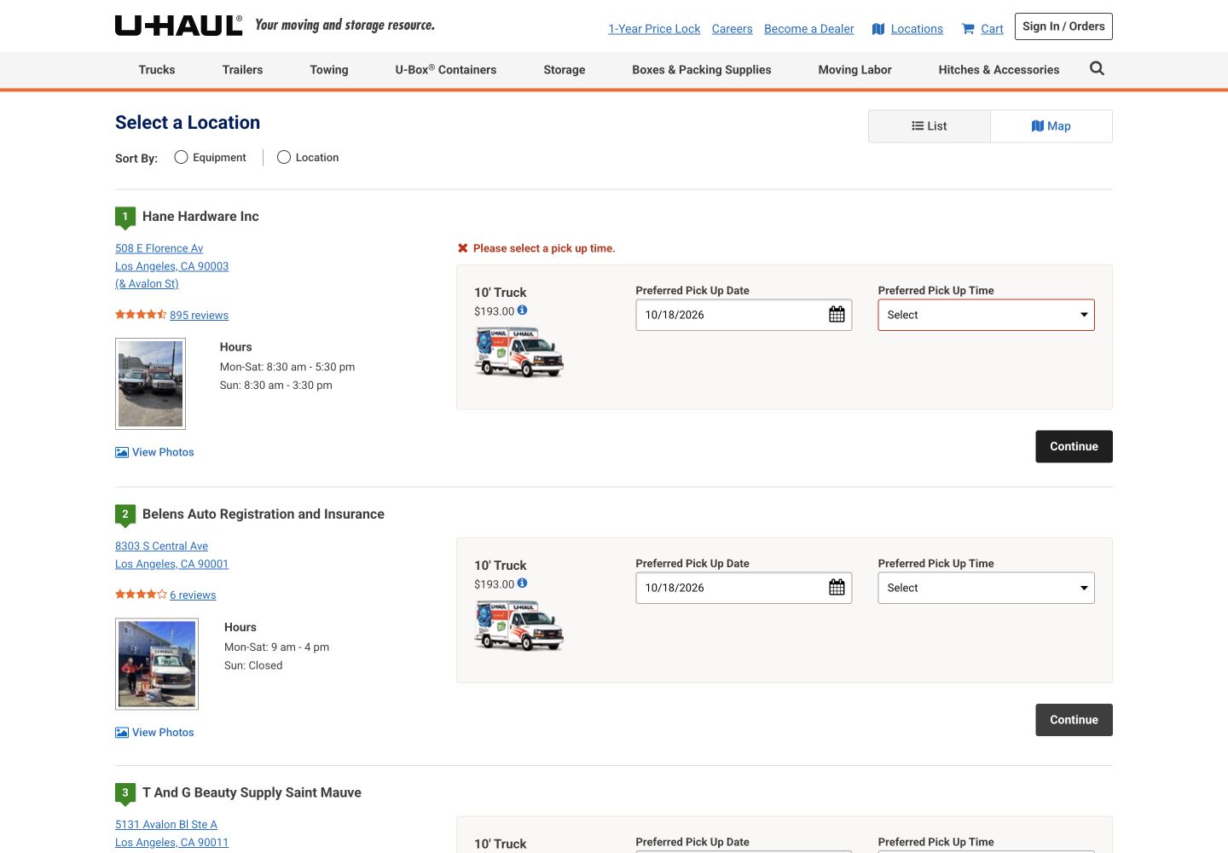Click the map icon beside Locations
The image size is (1228, 853).
878,29
